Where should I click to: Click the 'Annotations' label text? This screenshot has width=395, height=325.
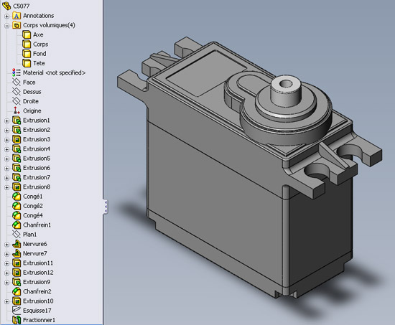[38, 16]
